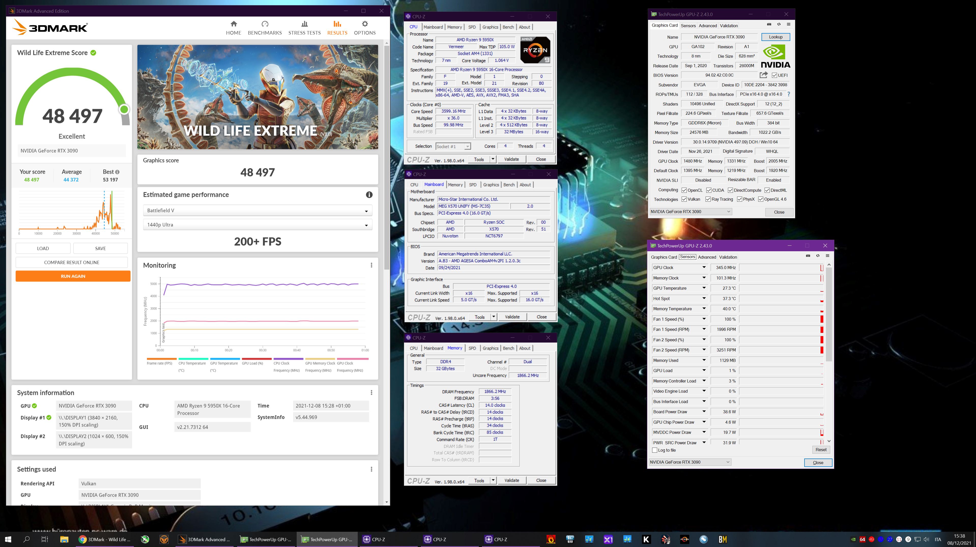This screenshot has width=976, height=547.
Task: Click the Windows Start button
Action: (x=8, y=539)
